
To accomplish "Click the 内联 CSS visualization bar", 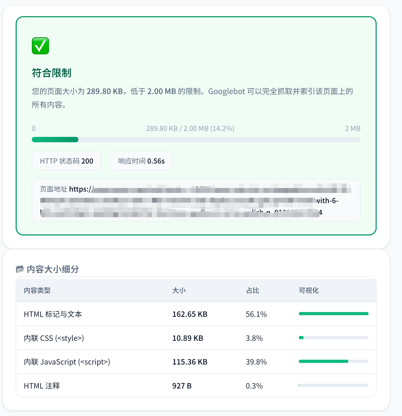I will pyautogui.click(x=333, y=338).
